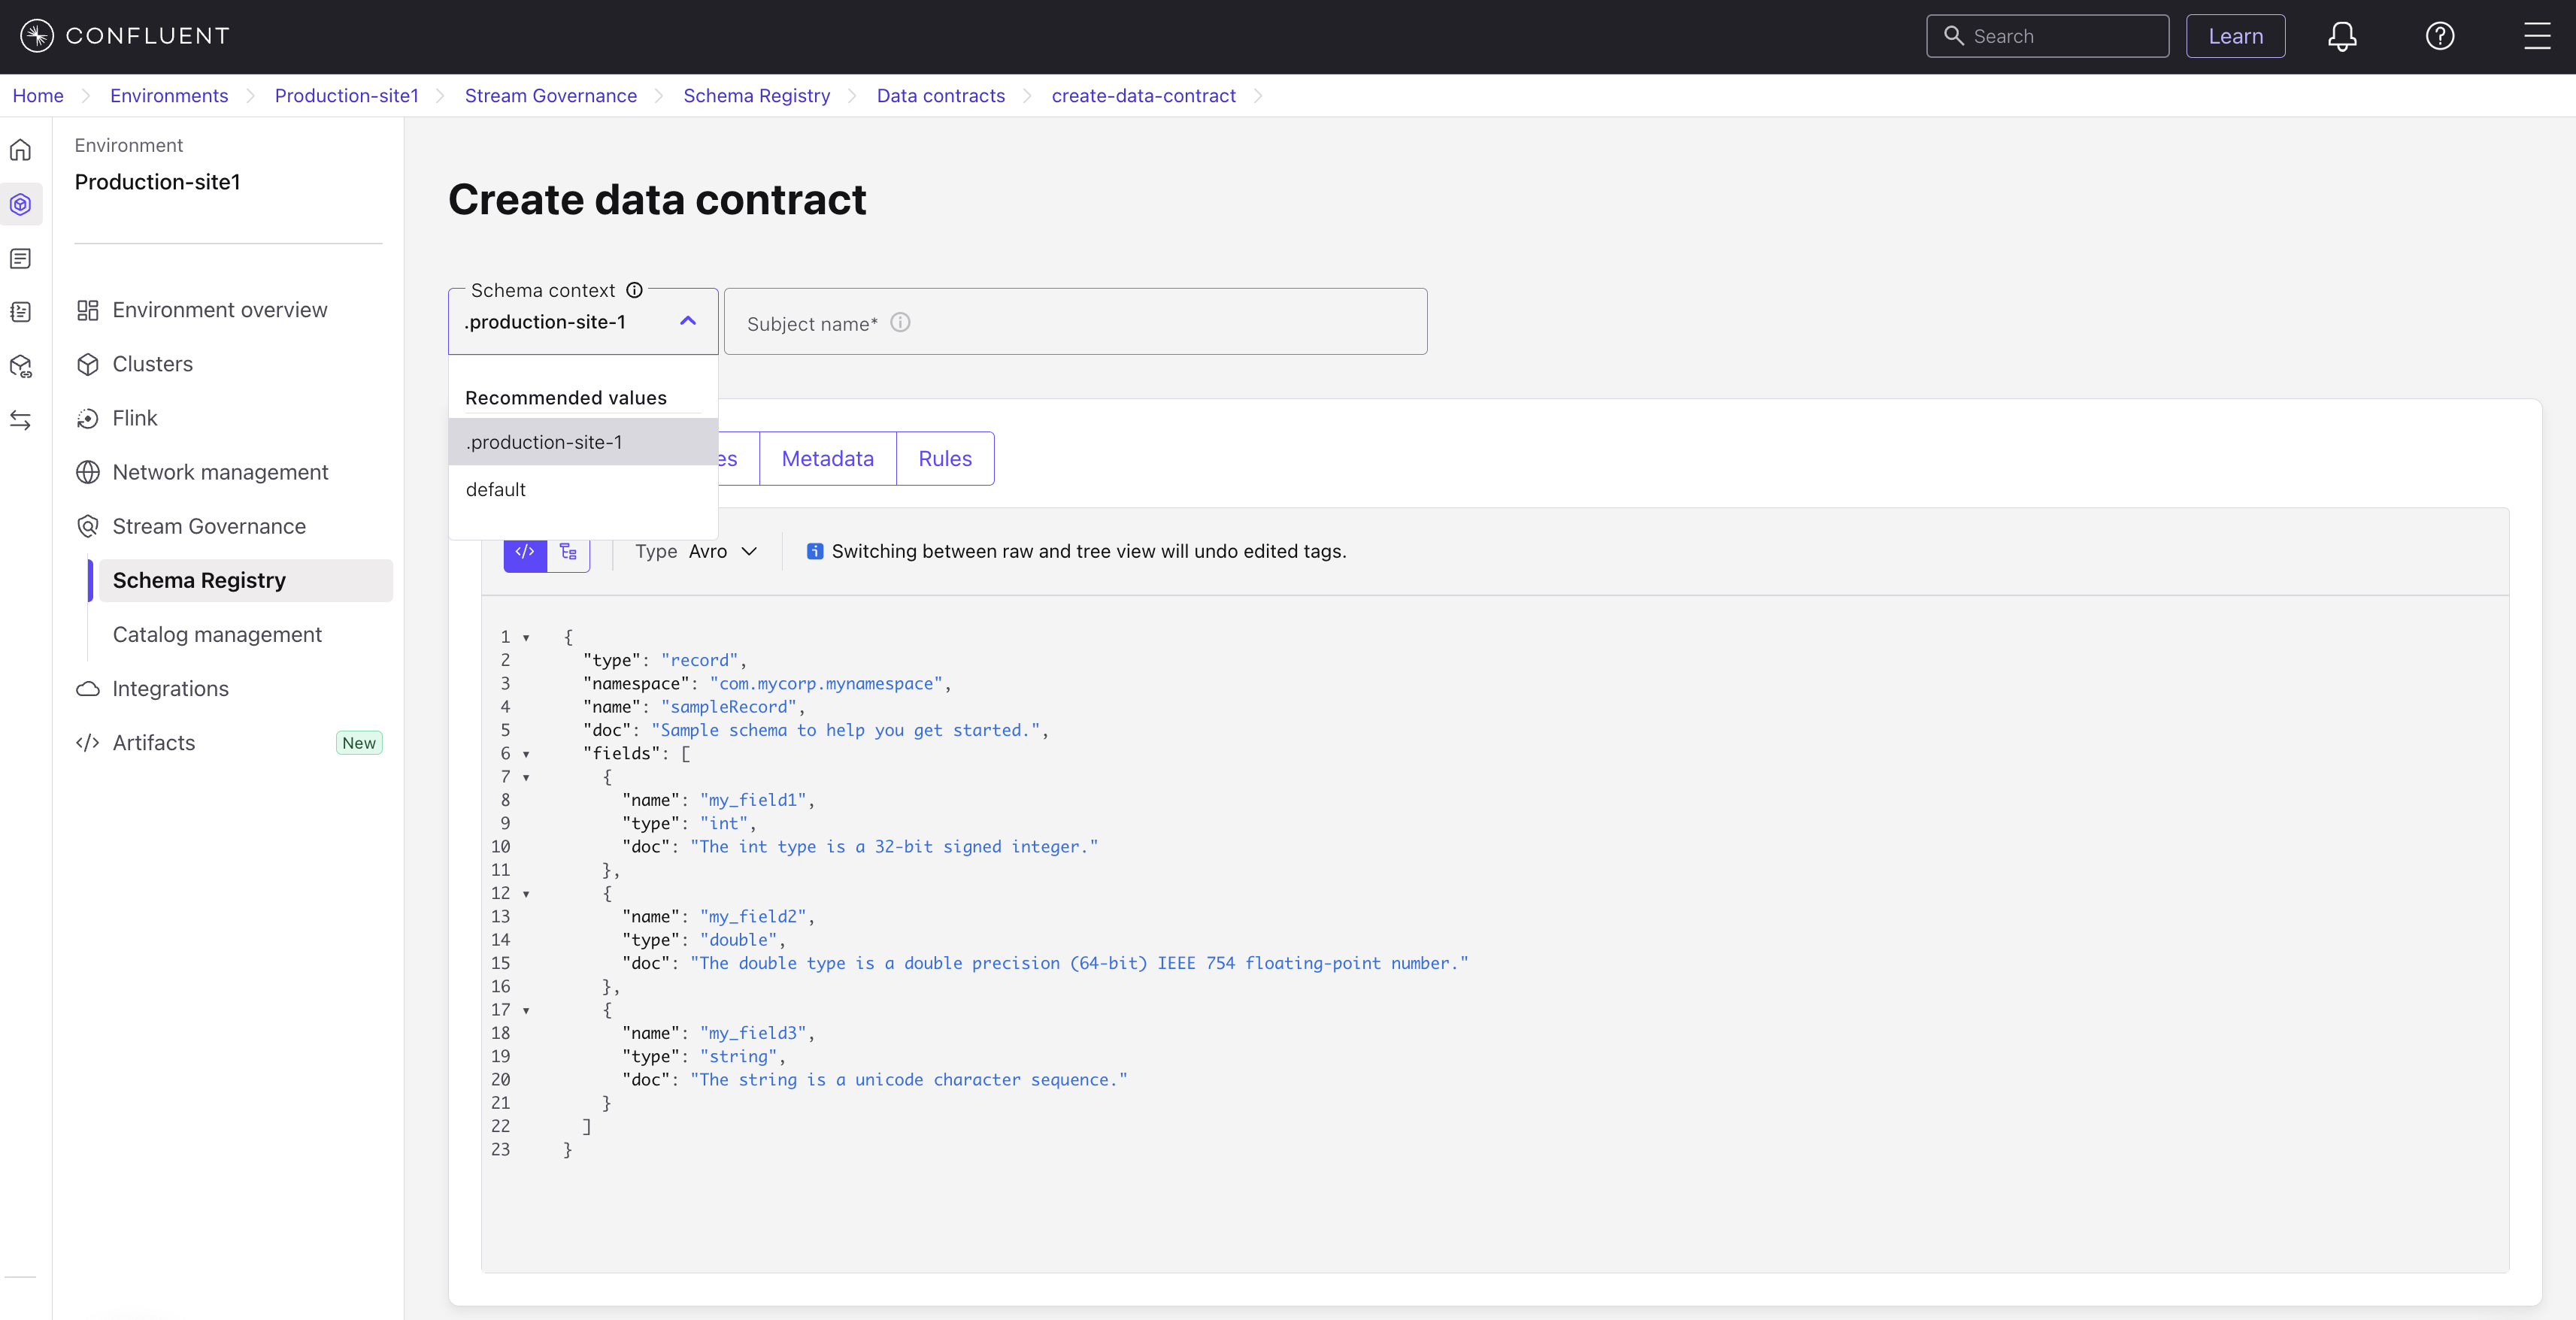Click the Learn button
Image resolution: width=2576 pixels, height=1320 pixels.
coord(2235,36)
